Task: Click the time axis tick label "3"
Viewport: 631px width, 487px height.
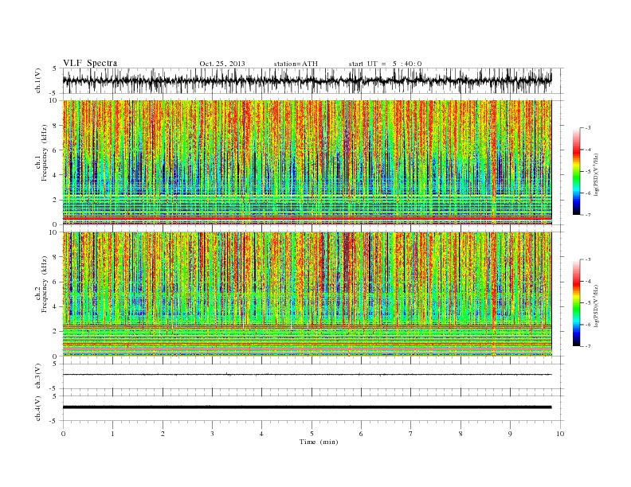Action: (212, 434)
